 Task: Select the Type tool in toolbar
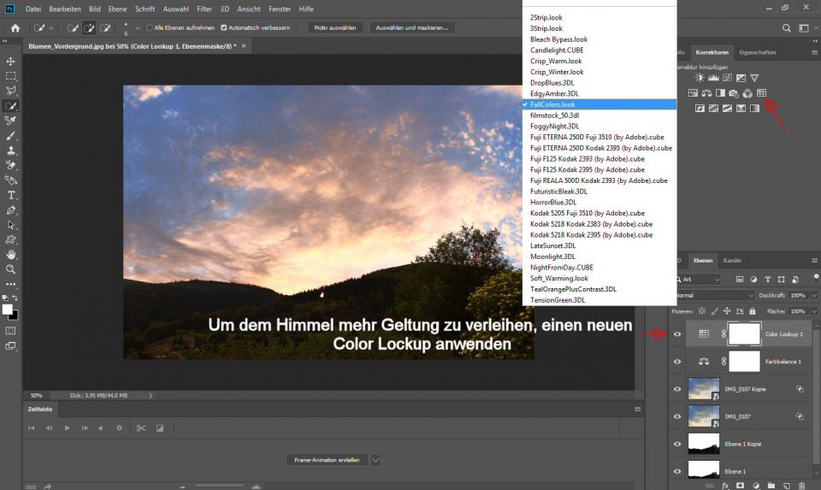pyautogui.click(x=11, y=195)
